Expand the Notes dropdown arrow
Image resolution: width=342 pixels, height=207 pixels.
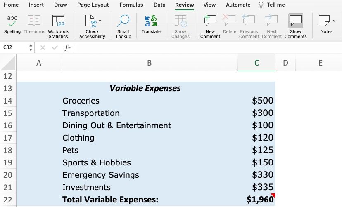[x=334, y=21]
